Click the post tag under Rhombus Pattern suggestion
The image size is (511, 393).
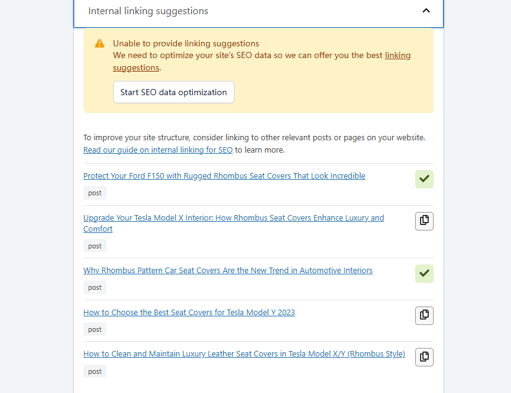(x=94, y=287)
